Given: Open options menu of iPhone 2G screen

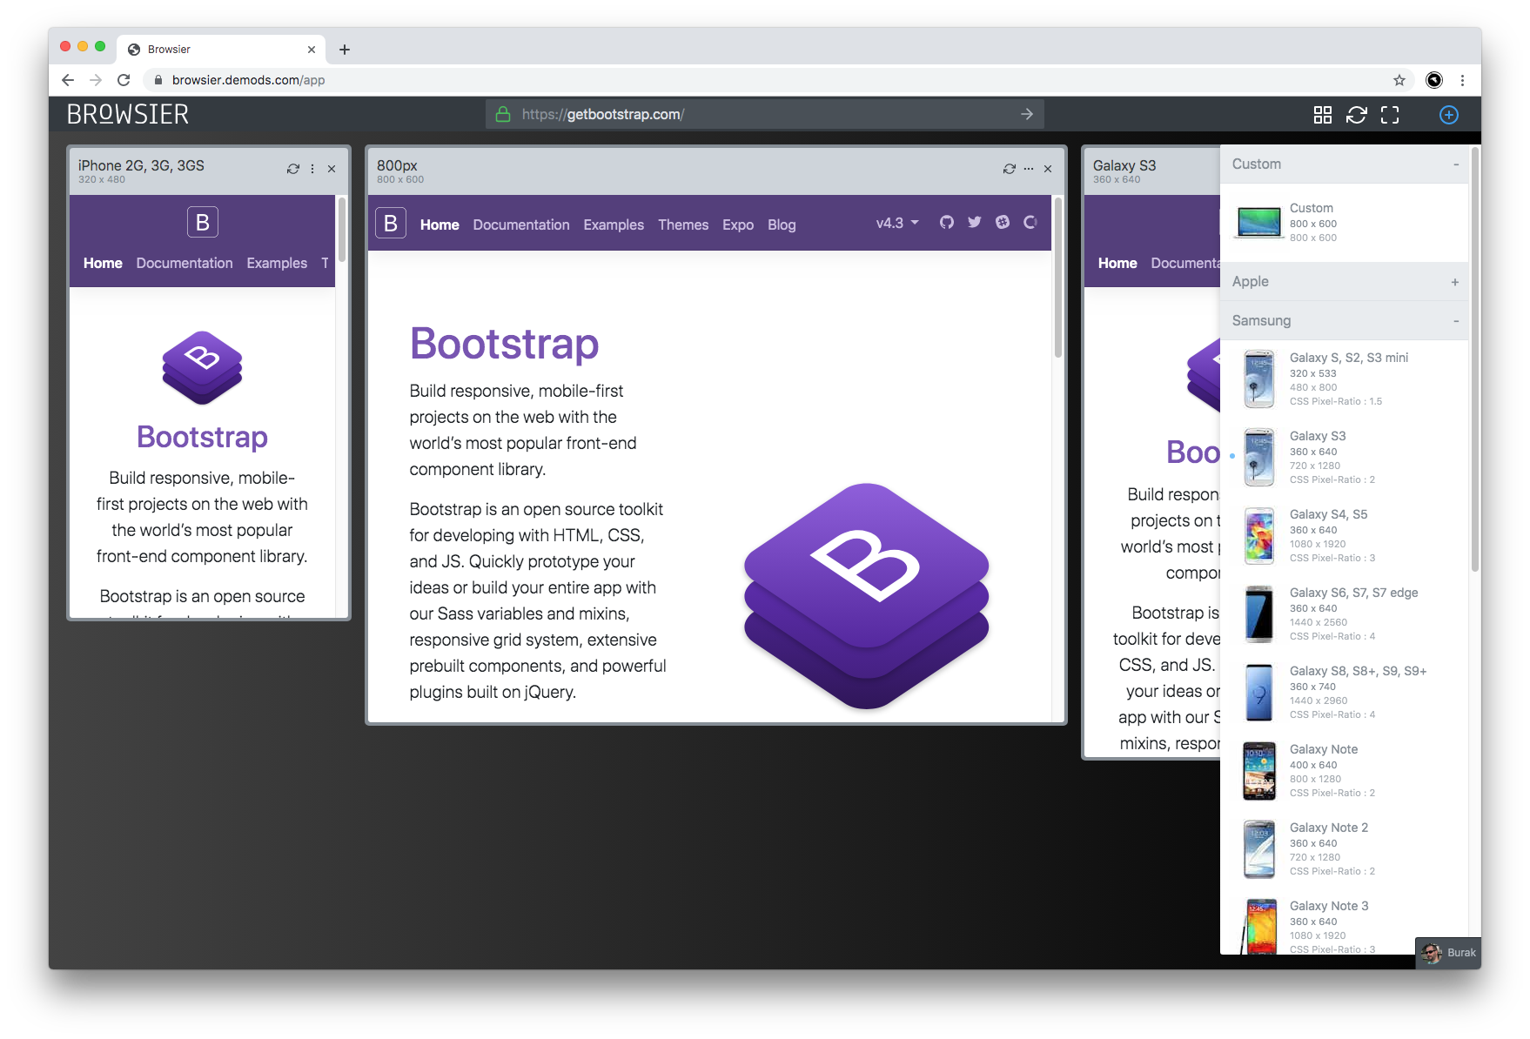Looking at the screenshot, I should click(x=312, y=169).
